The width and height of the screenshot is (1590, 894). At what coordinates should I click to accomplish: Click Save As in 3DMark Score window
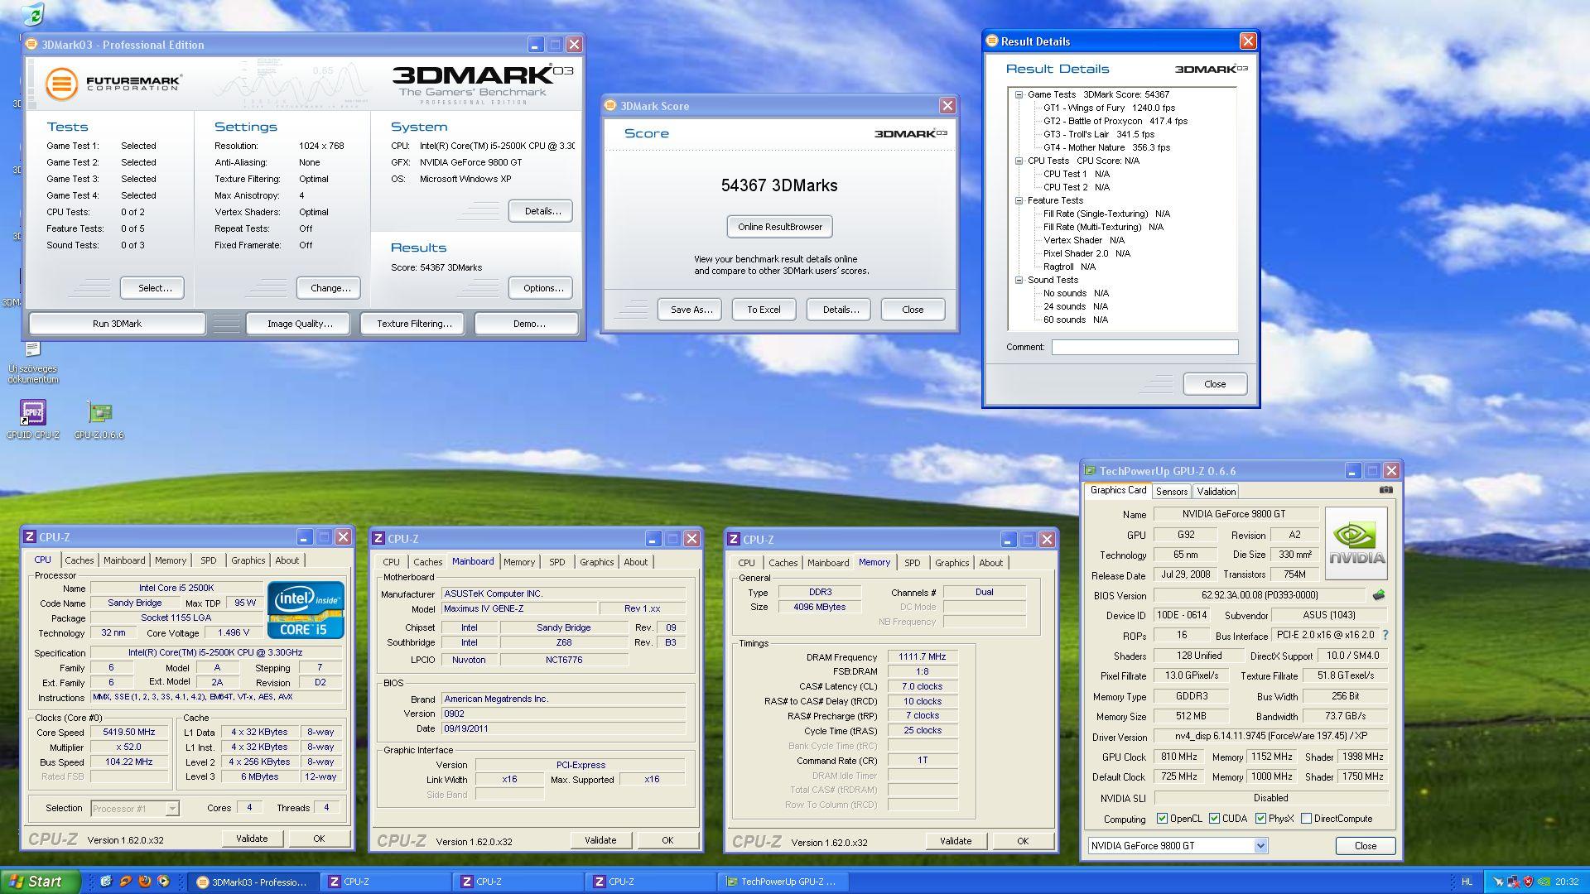coord(691,310)
